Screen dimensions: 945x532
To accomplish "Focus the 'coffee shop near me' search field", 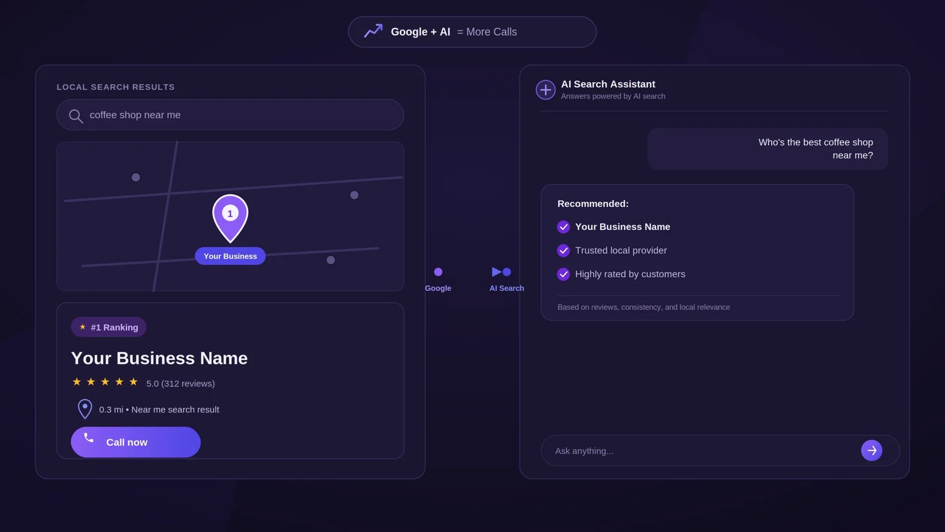I will (230, 115).
